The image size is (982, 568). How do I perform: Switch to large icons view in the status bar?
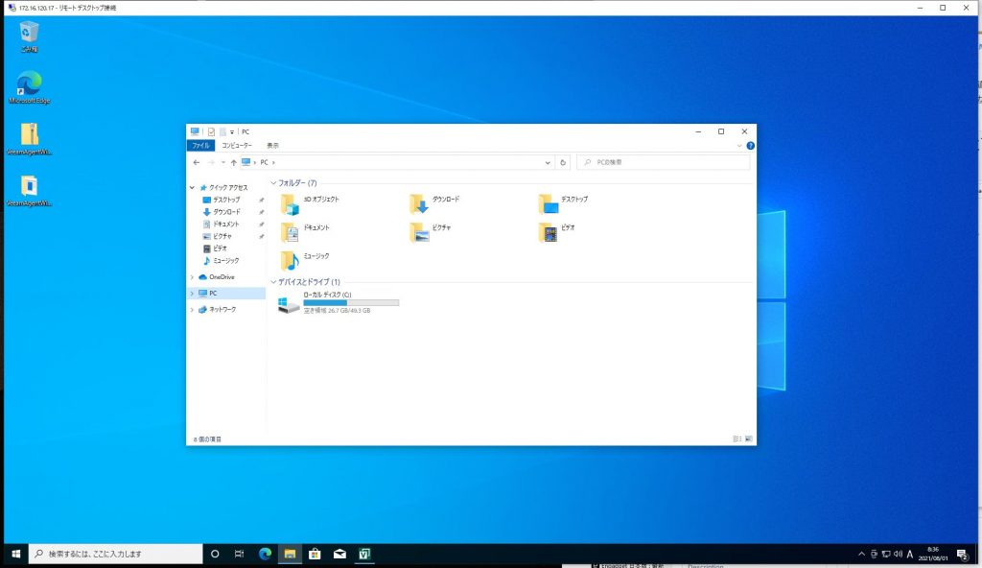coord(748,438)
